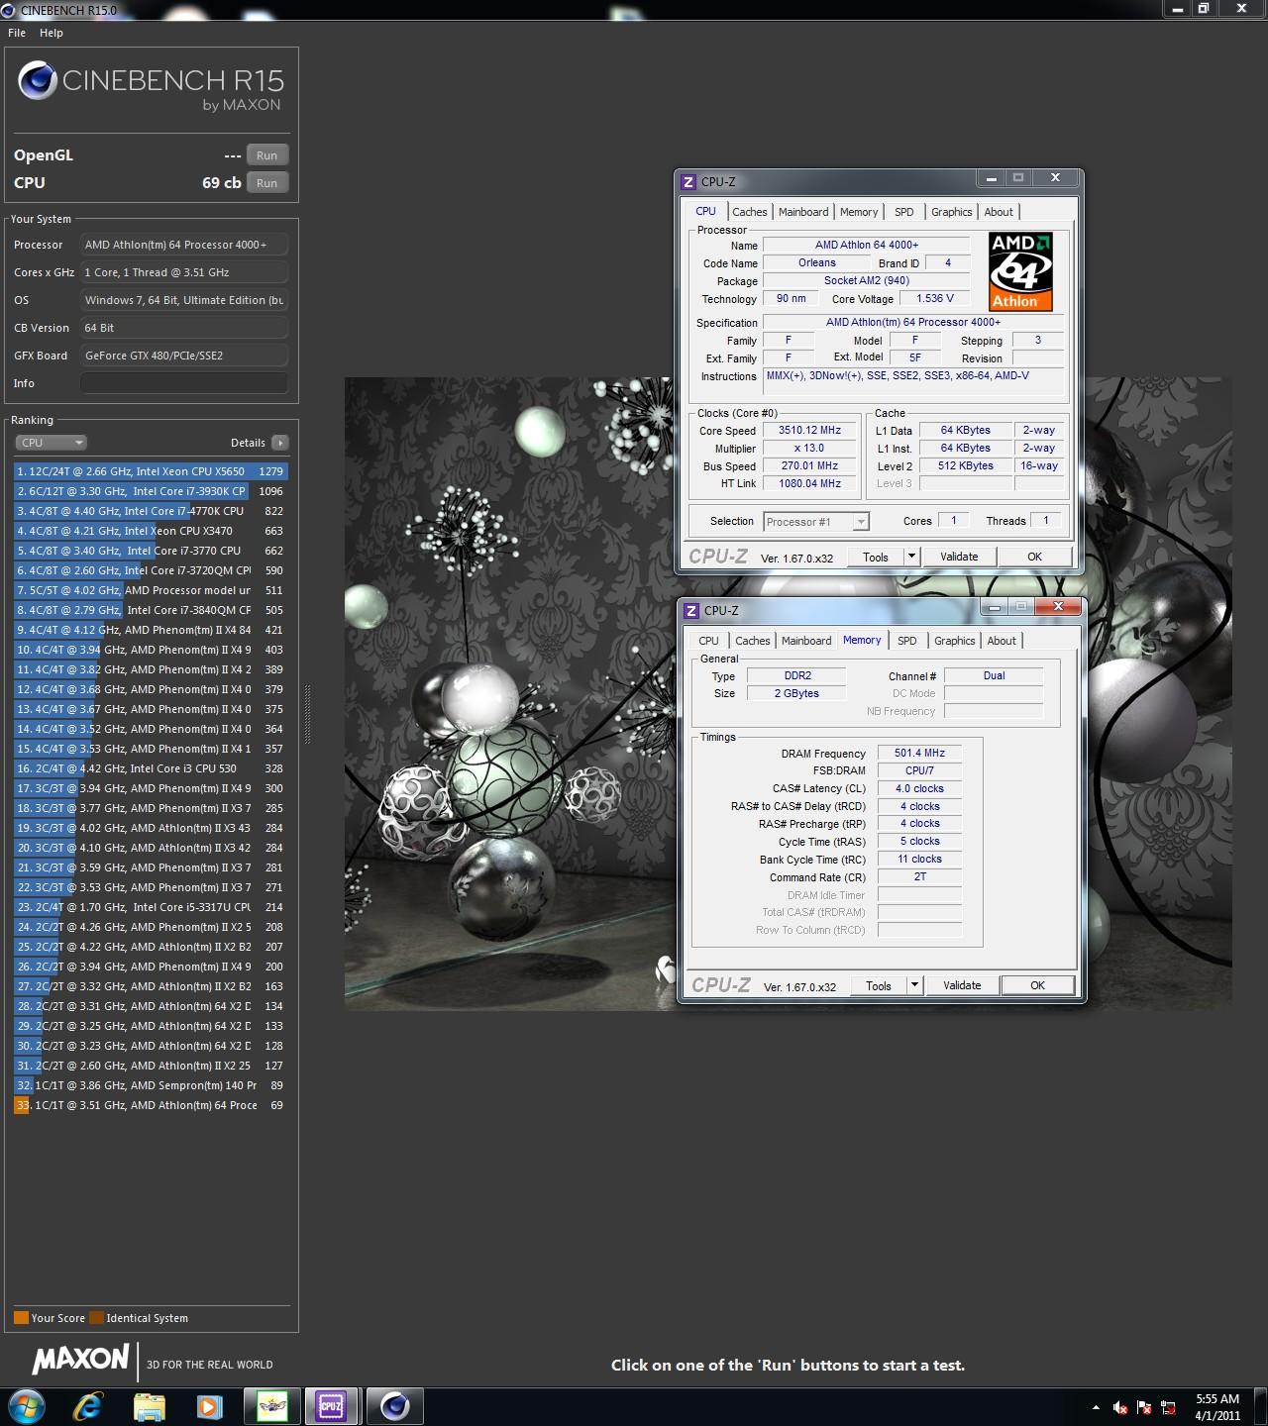Open the Processor #1 selection dropdown
Image resolution: width=1268 pixels, height=1426 pixels.
[x=816, y=522]
